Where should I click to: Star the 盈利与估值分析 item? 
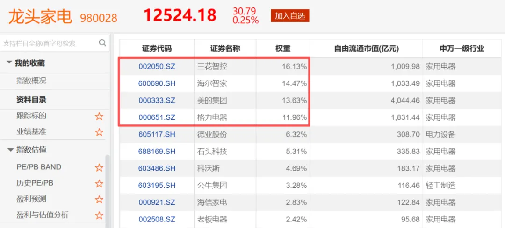pyautogui.click(x=99, y=215)
